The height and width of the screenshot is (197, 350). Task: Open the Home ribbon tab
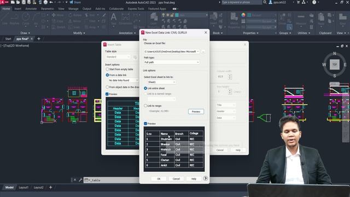coord(6,9)
